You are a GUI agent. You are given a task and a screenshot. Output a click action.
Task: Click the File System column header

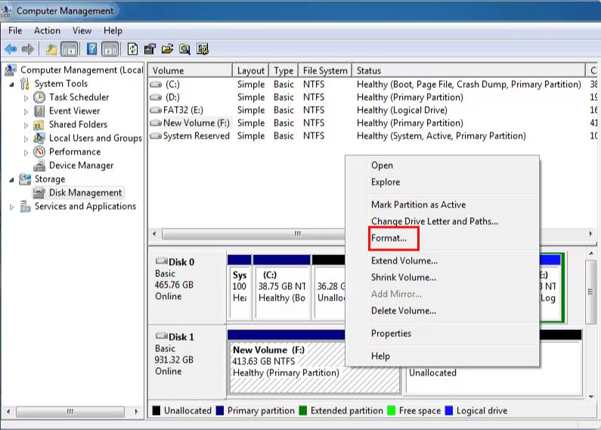click(x=324, y=70)
